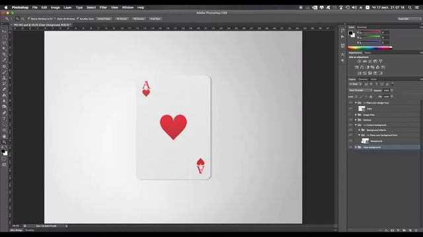
Task: Select the Hand tool
Action: tap(4, 136)
